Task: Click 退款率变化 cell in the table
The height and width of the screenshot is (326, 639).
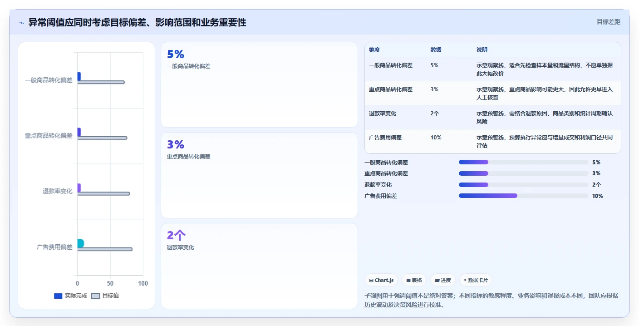Action: [383, 114]
